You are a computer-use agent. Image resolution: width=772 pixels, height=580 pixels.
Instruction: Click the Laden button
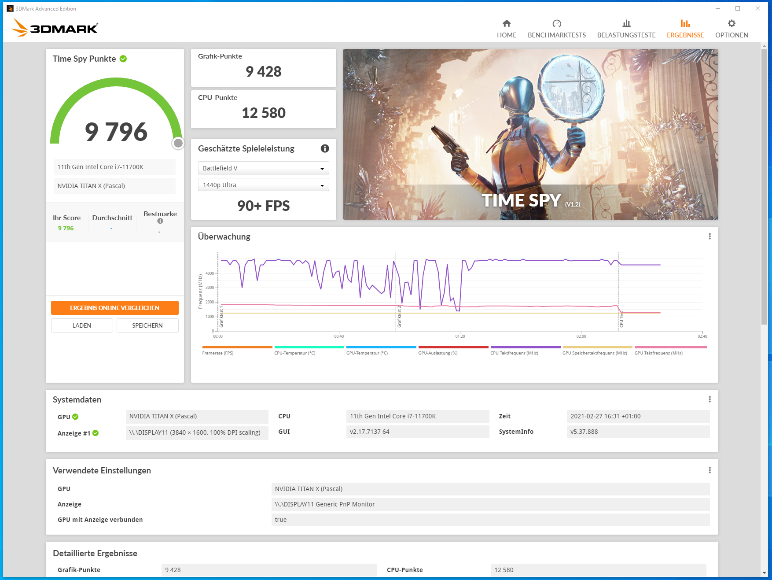[82, 325]
